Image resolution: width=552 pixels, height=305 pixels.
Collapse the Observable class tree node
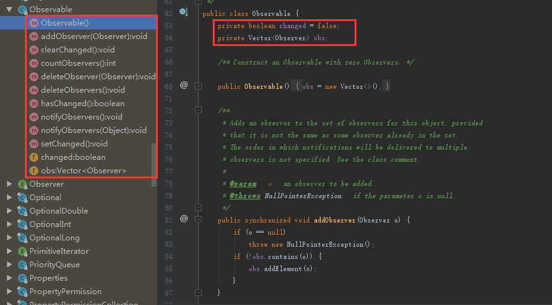point(10,10)
